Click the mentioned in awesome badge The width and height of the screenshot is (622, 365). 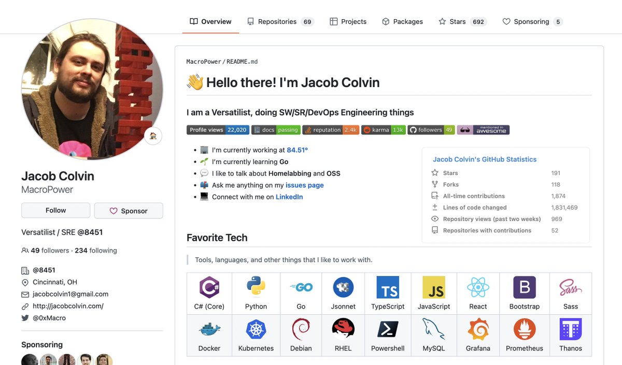(483, 130)
